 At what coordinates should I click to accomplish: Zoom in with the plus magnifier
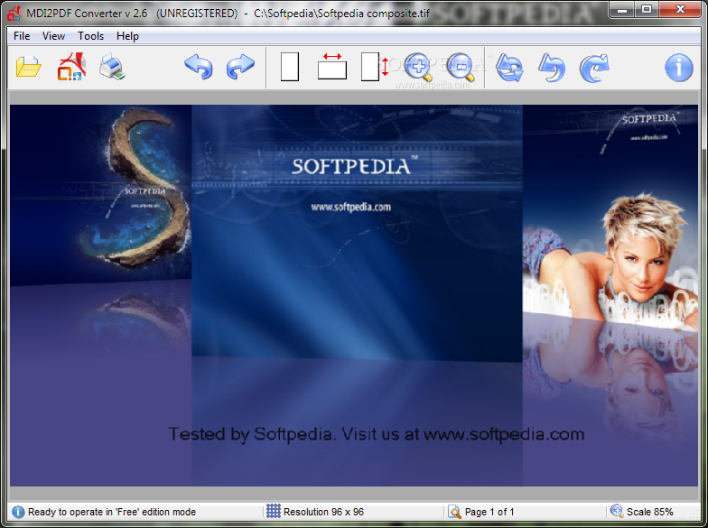point(419,67)
